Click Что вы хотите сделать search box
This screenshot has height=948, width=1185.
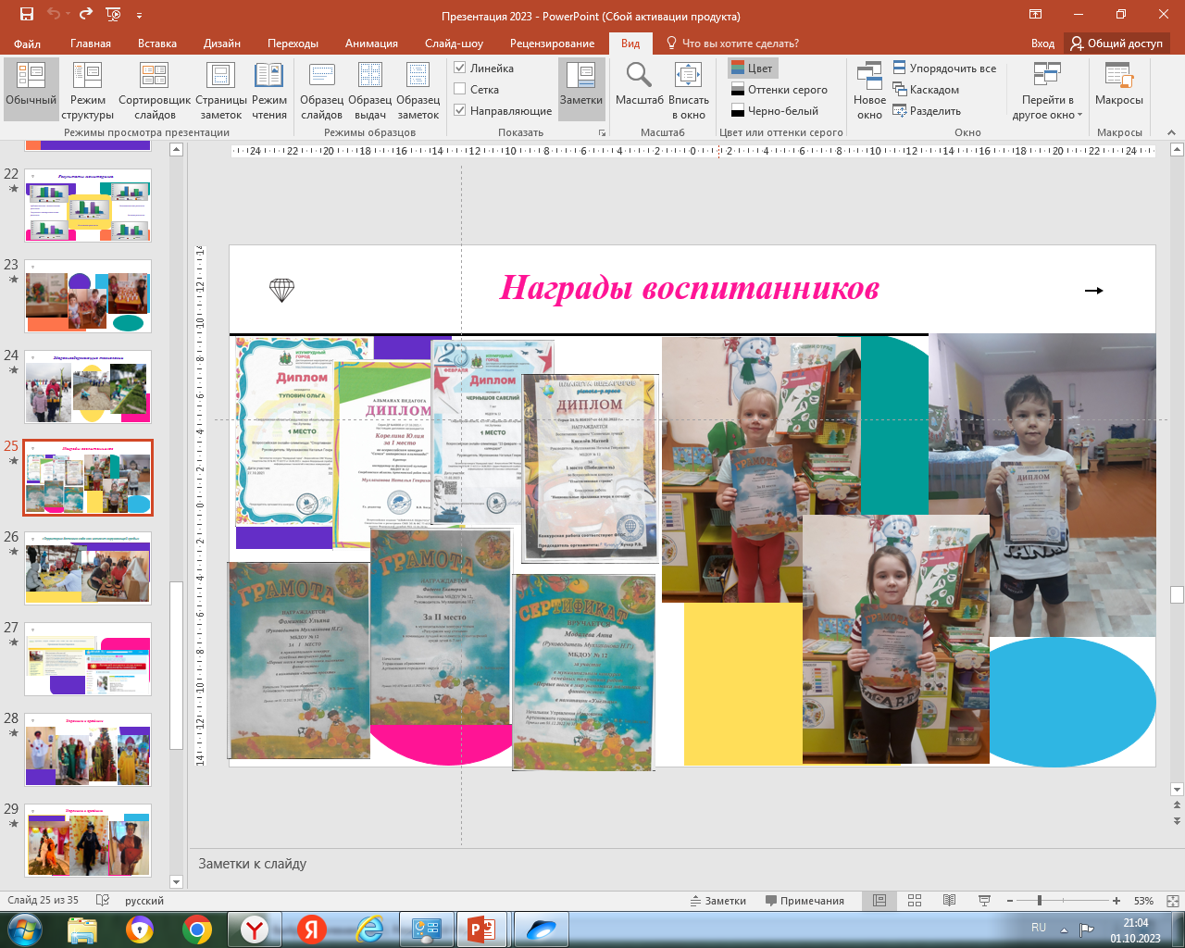click(732, 44)
